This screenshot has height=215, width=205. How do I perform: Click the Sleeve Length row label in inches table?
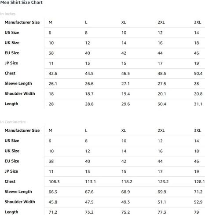(x=18, y=83)
